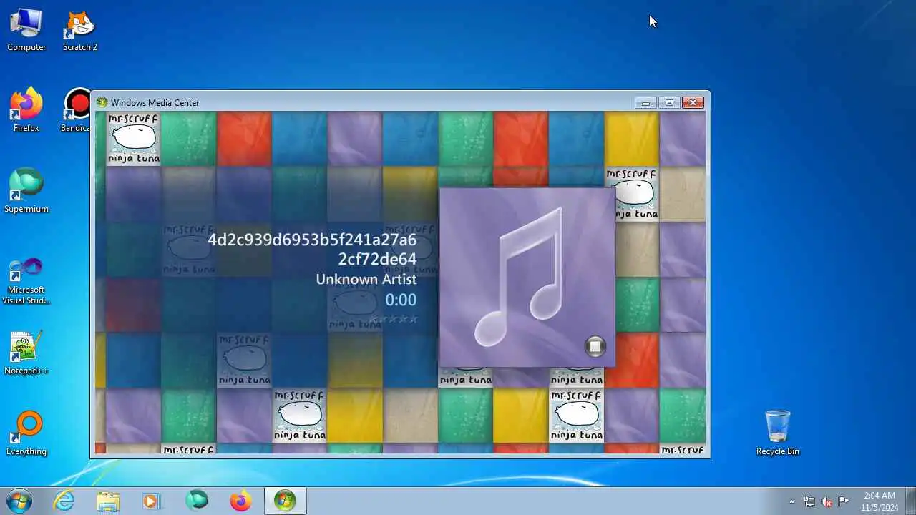Image resolution: width=916 pixels, height=515 pixels.
Task: Click the 0:00 elapsed time
Action: [401, 300]
